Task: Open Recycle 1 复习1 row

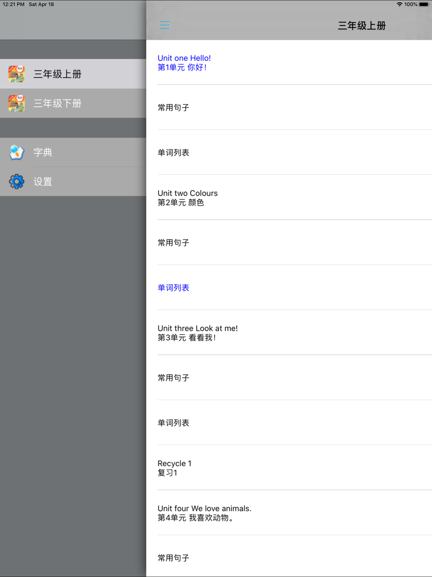Action: (289, 468)
